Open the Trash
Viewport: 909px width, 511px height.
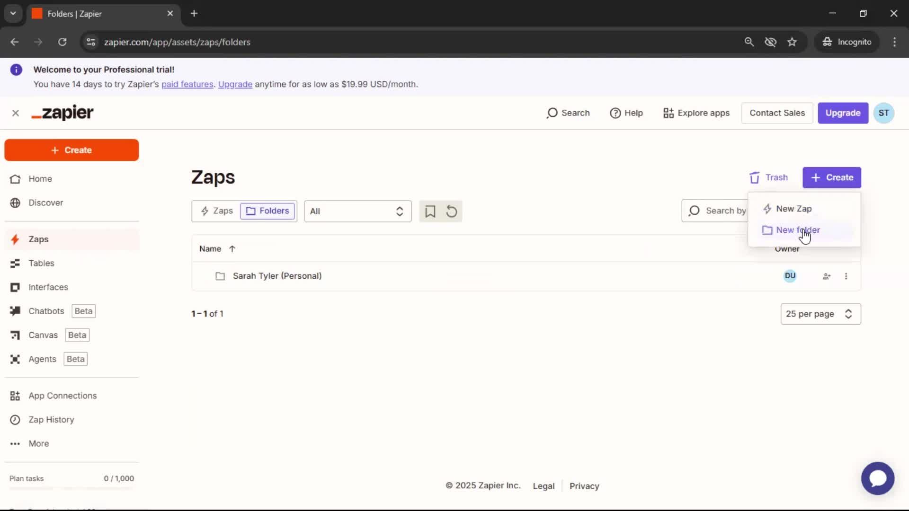pyautogui.click(x=768, y=178)
